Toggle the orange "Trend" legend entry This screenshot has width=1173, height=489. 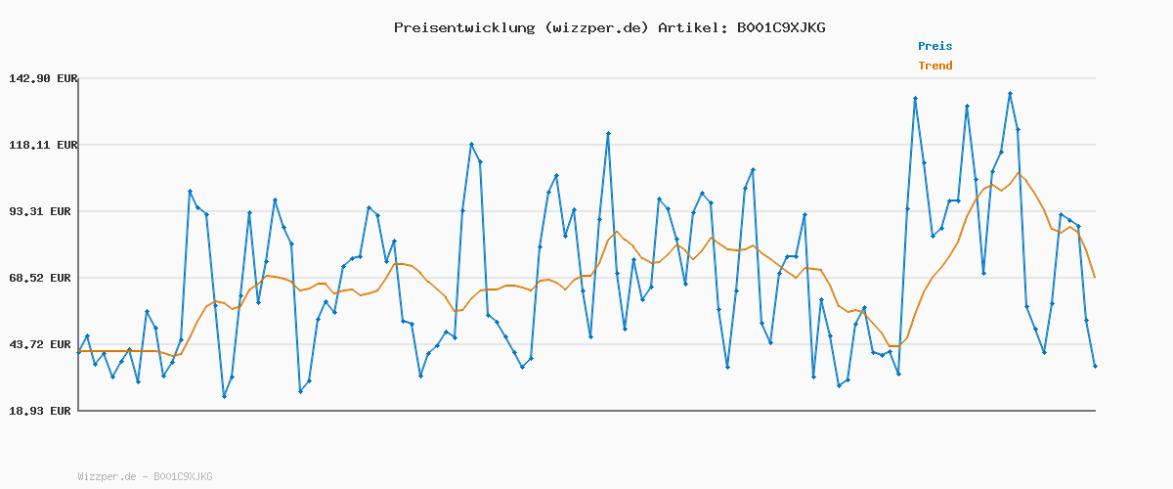pyautogui.click(x=934, y=66)
